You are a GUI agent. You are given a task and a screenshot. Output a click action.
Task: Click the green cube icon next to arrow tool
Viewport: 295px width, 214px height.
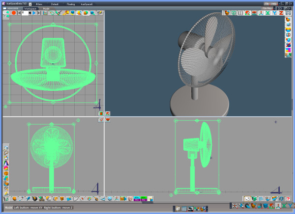pyautogui.click(x=254, y=199)
